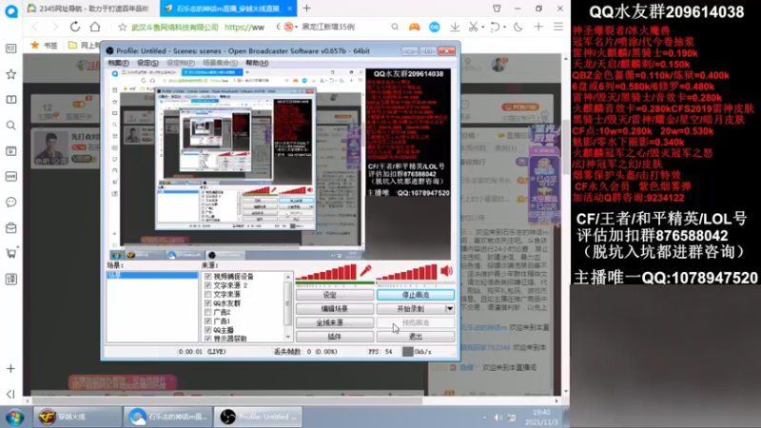
Task: Select the highlighted scene in 场景 list
Action: pos(152,275)
